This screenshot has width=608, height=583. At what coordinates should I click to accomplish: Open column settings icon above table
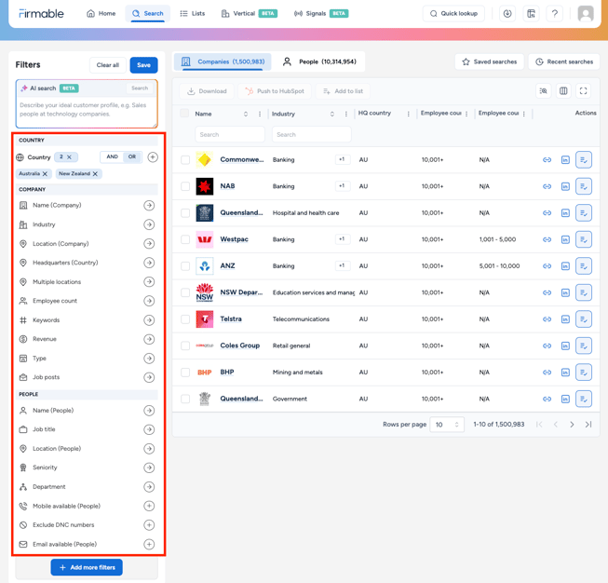point(563,90)
